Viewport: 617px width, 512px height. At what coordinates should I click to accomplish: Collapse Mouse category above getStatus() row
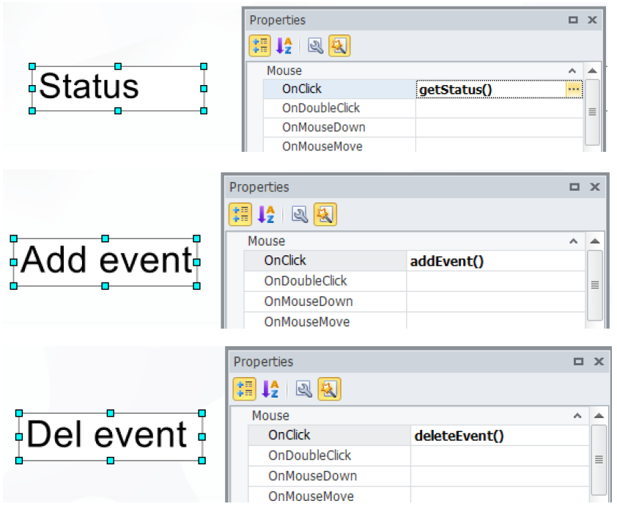pos(572,71)
